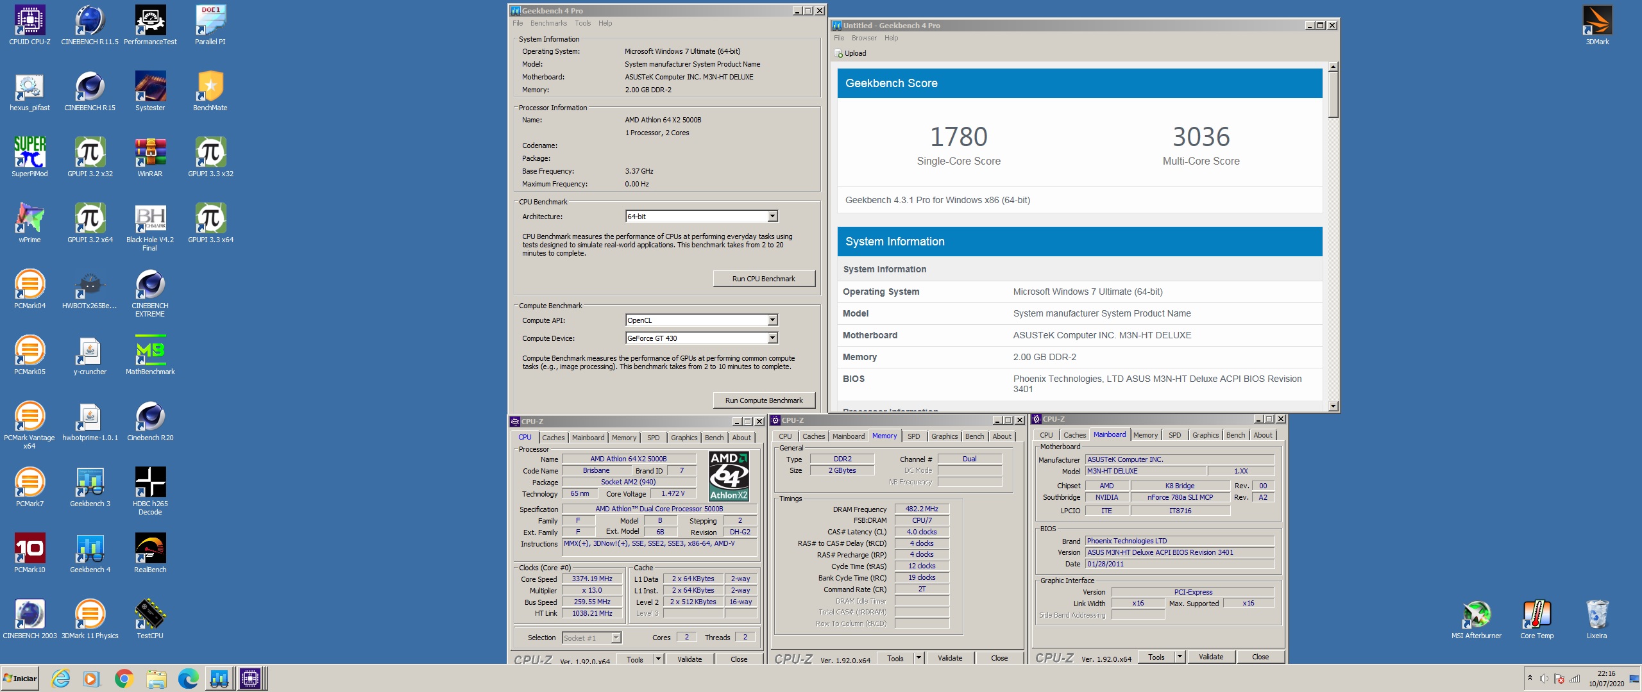The width and height of the screenshot is (1642, 692).
Task: Open Benchmarks menu in Geekbench 4 Pro
Action: point(548,23)
